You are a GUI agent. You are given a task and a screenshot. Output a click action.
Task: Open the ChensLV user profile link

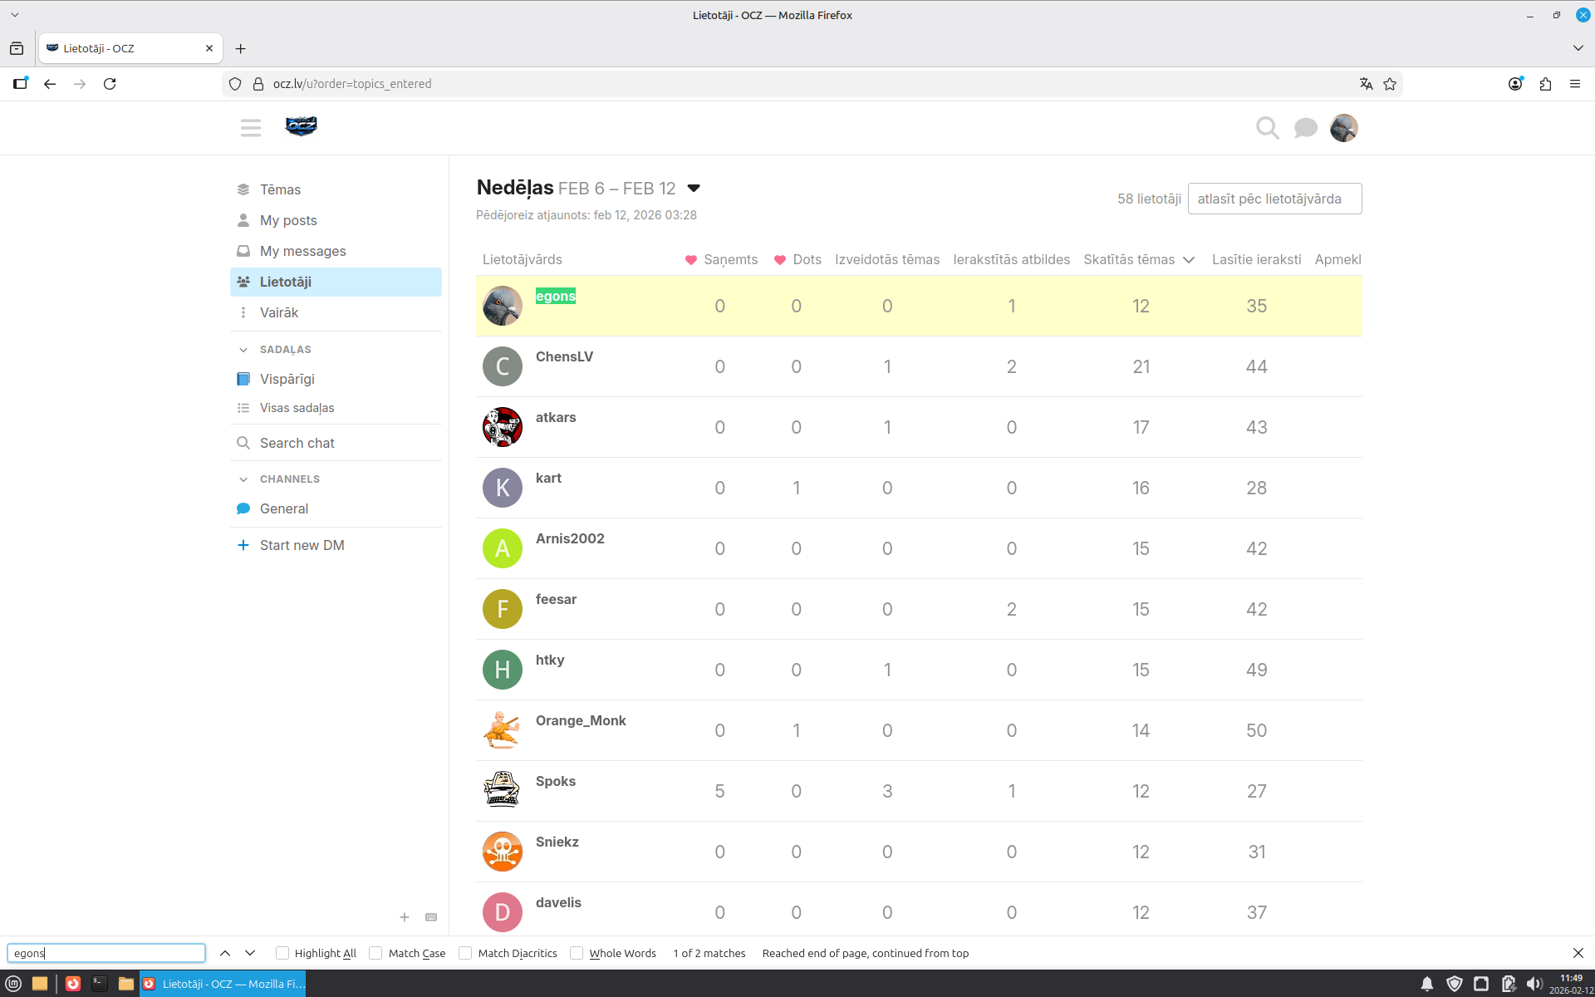click(x=564, y=356)
